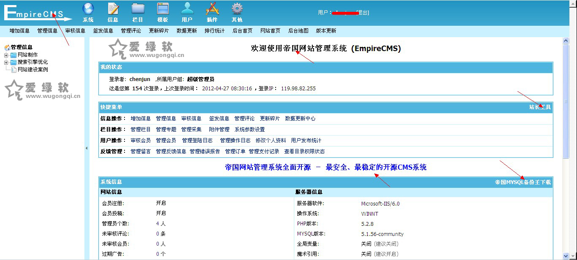Viewport: 577px width, 260px height.
Task: Select 版本更新 in the submenu bar
Action: (326, 31)
